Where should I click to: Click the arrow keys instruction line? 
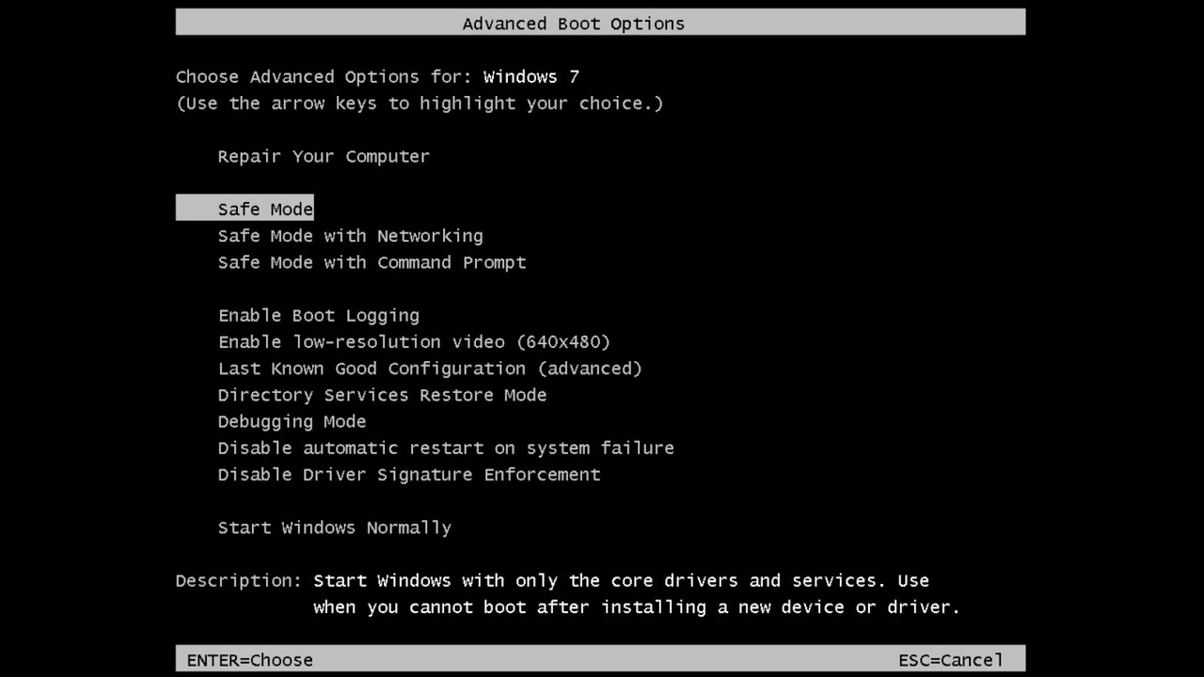(x=420, y=103)
